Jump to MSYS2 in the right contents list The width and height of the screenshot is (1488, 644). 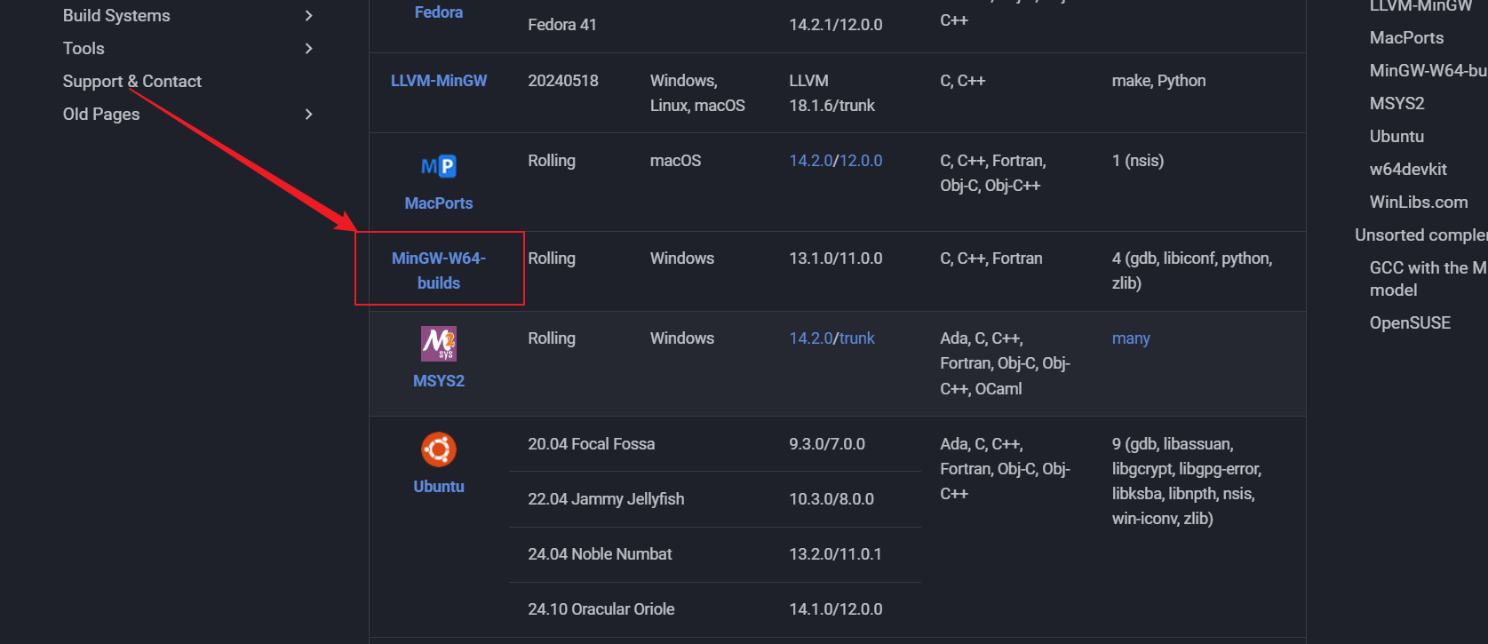pos(1396,104)
